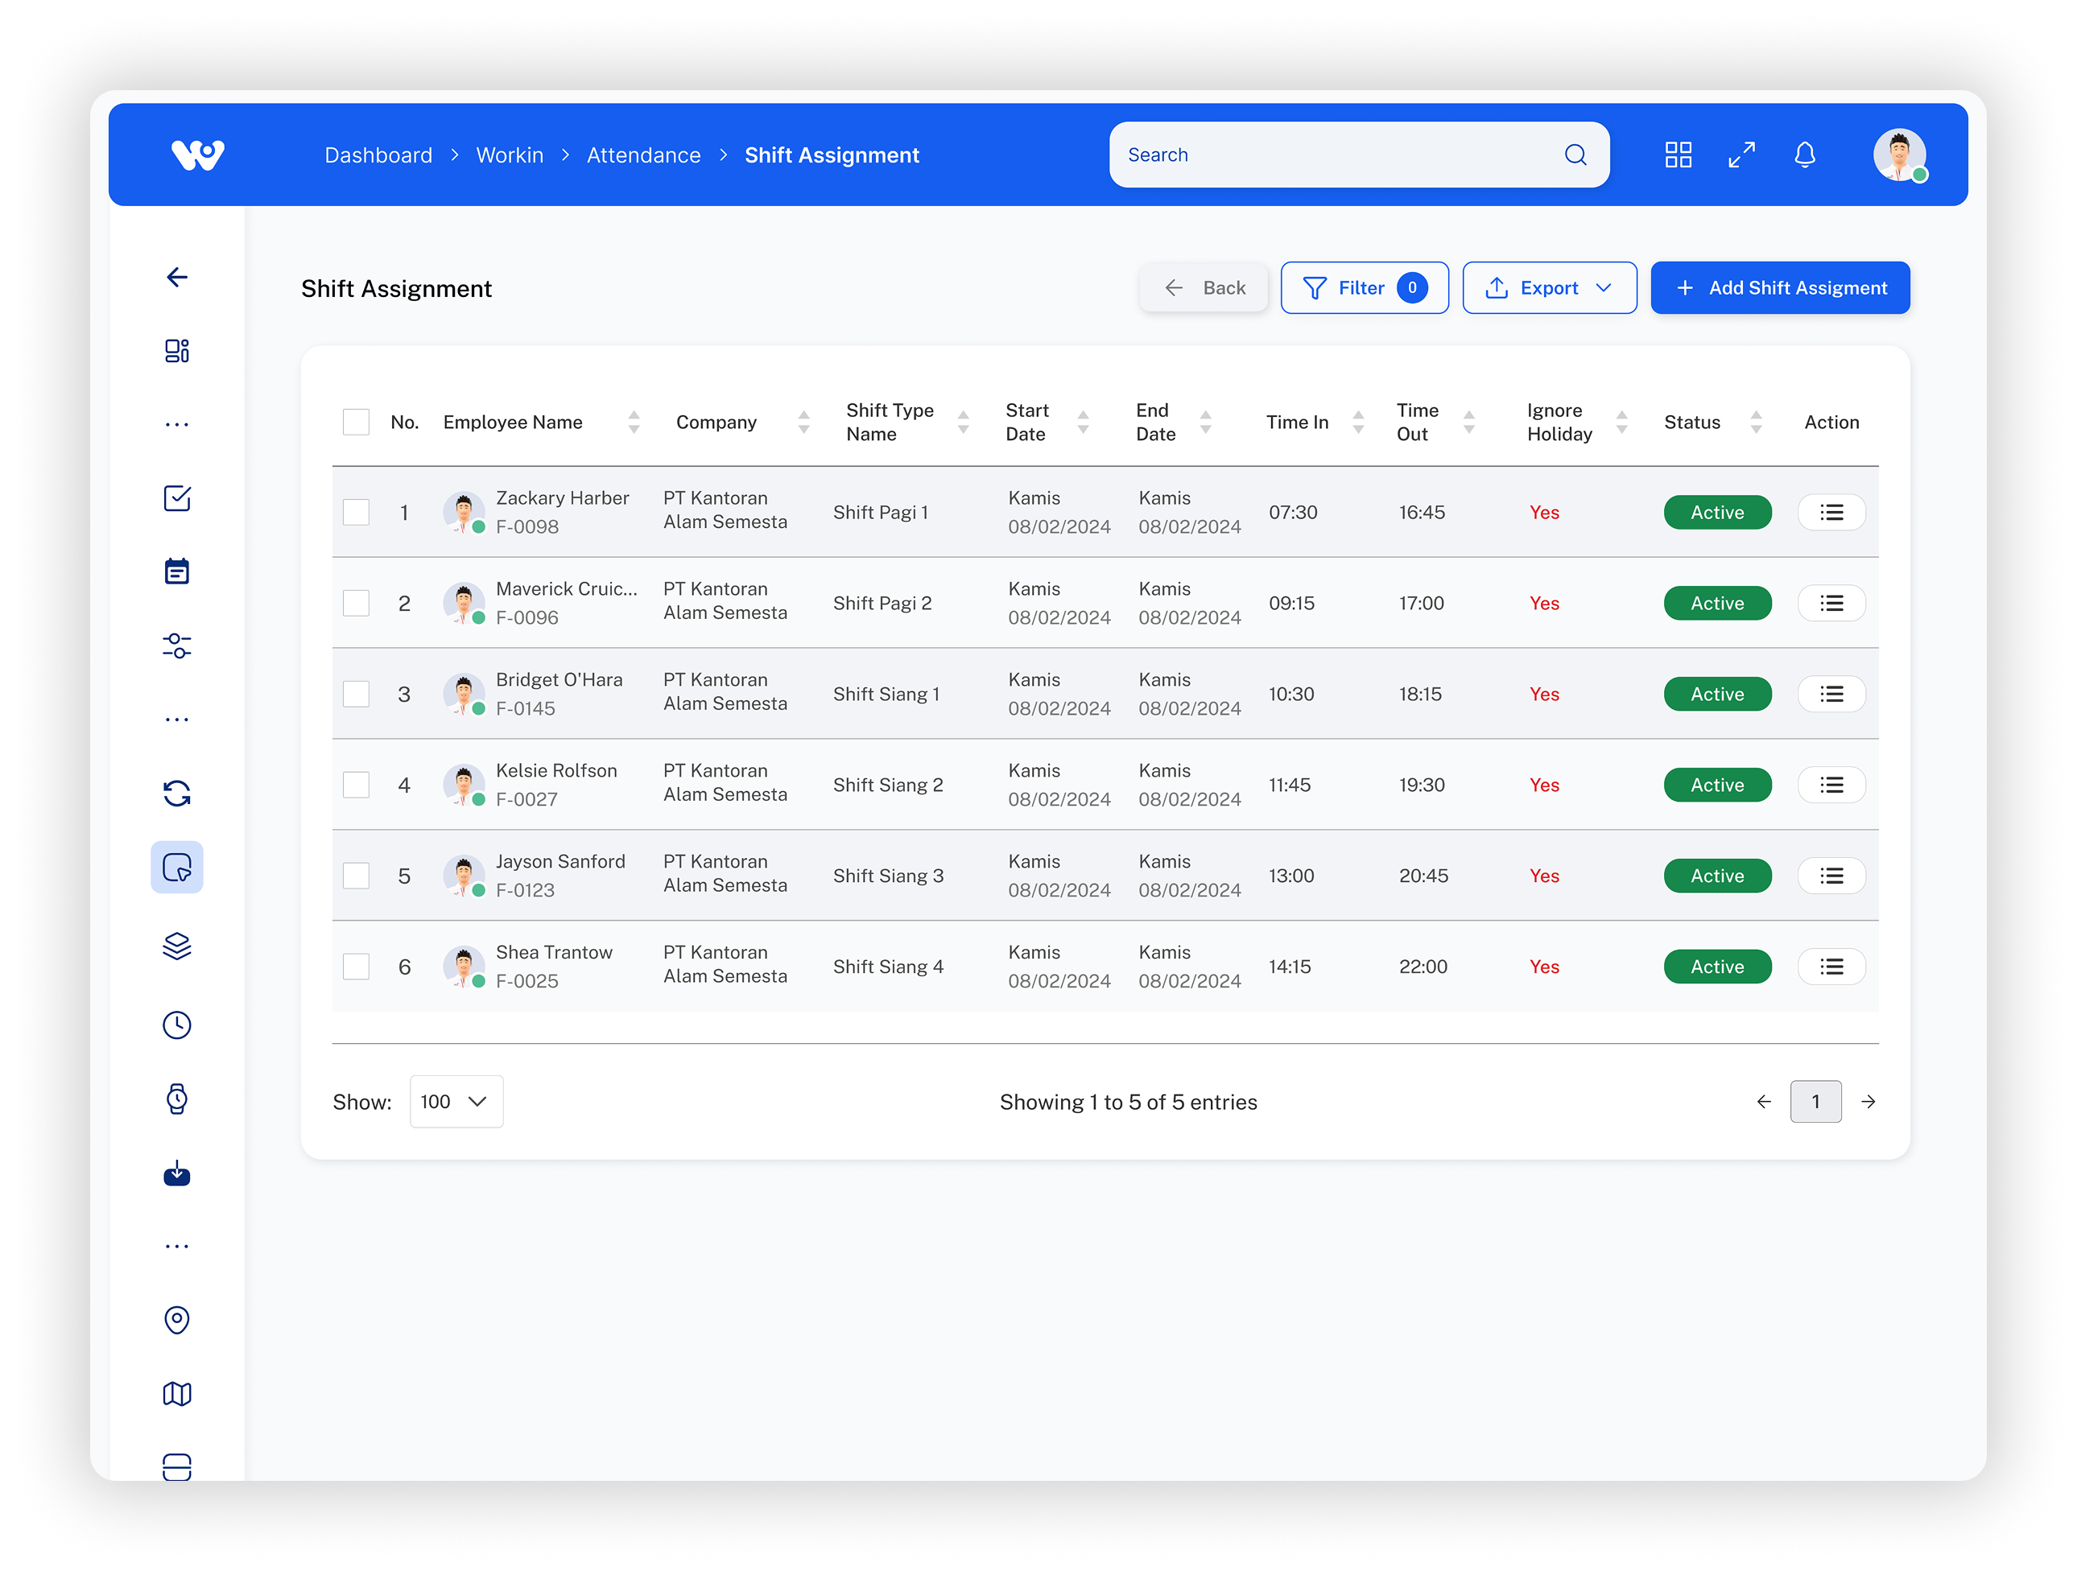Check the select-all checkbox in table header

(x=356, y=423)
